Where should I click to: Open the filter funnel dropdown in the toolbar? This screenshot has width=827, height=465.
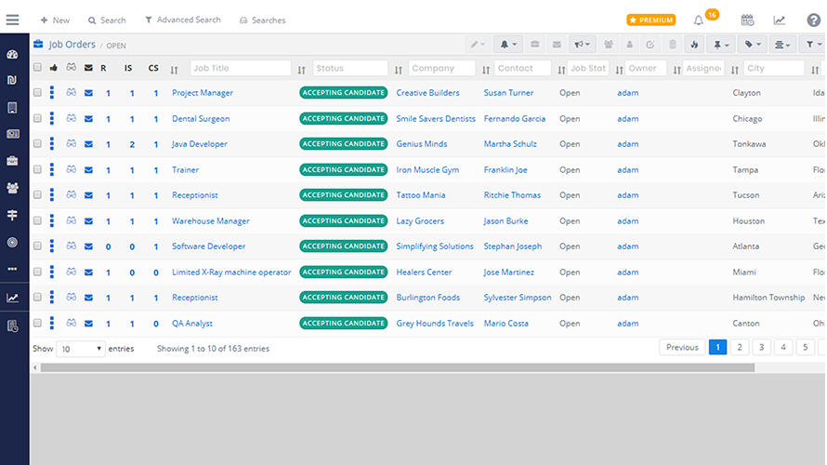tap(811, 44)
